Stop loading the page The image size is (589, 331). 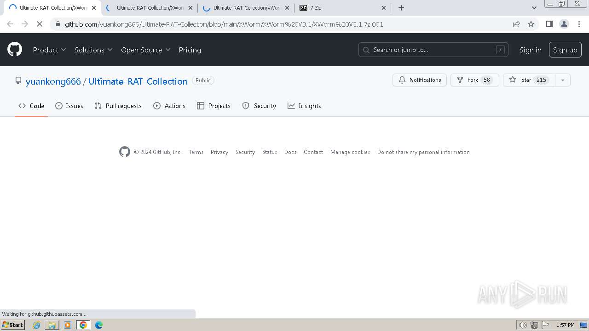coord(40,24)
